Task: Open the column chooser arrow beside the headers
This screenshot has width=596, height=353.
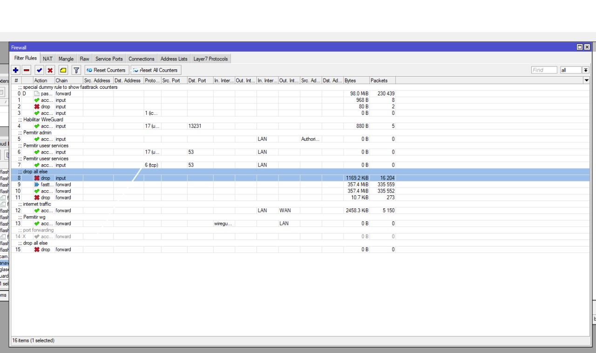Action: 586,80
